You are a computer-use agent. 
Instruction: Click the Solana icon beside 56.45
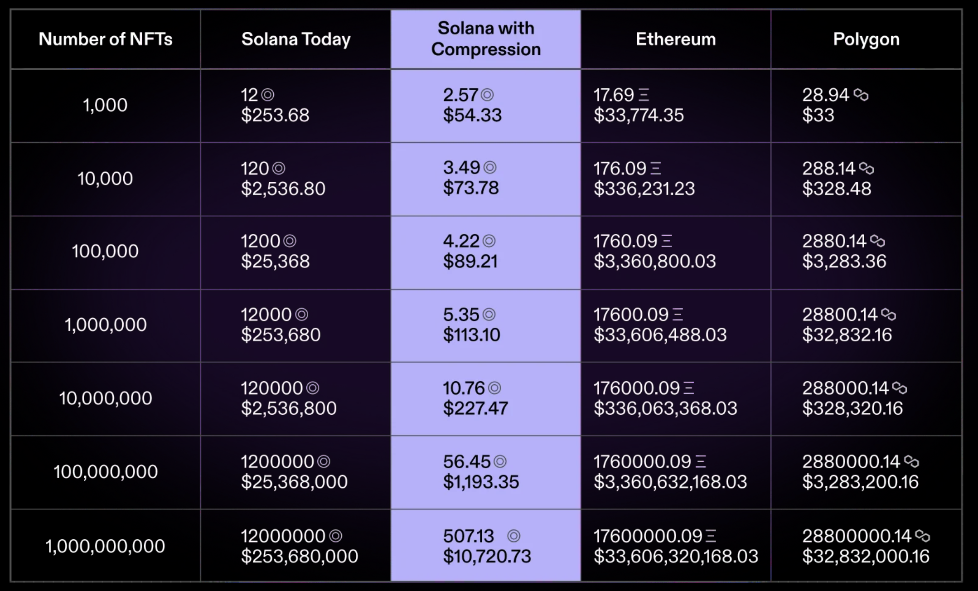(x=499, y=461)
